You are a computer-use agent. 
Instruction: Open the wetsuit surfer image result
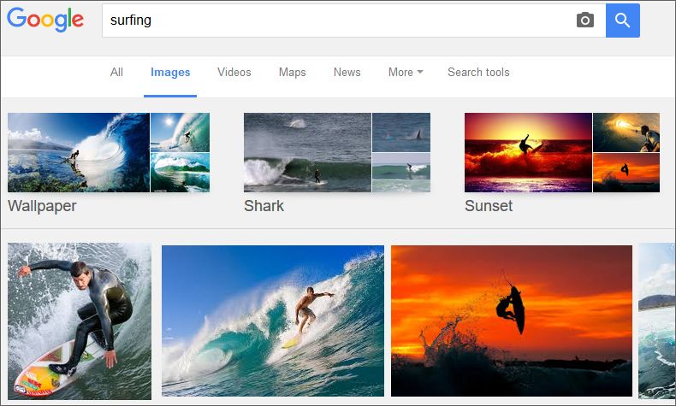coord(80,321)
